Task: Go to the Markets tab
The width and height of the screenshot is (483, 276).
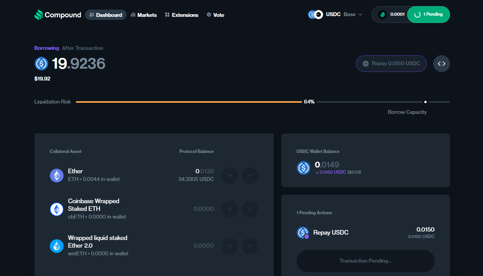Action: pos(144,15)
